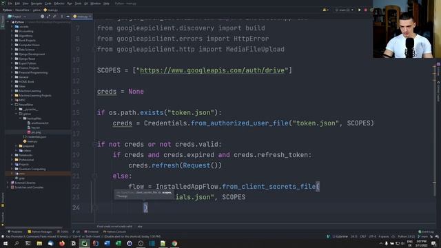
Task: Open Chrome from the taskbar
Action: (x=174, y=243)
